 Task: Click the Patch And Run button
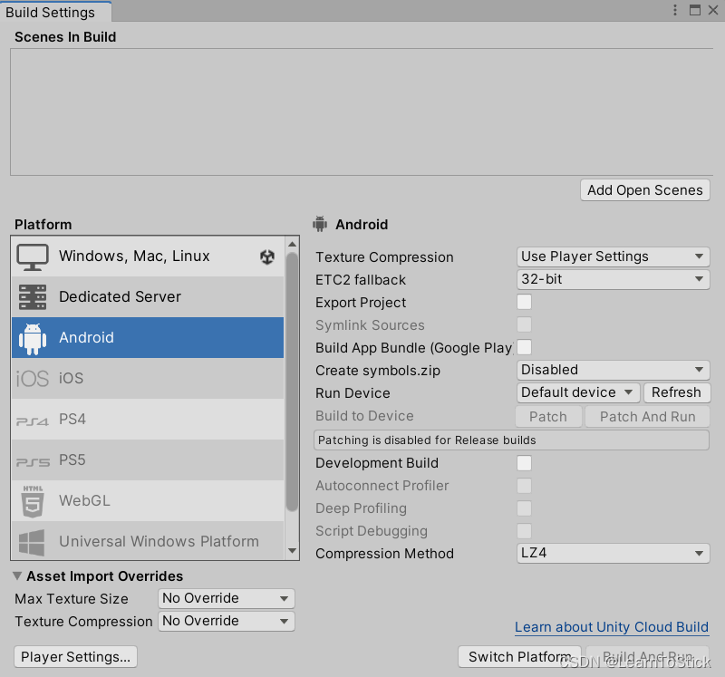pyautogui.click(x=647, y=417)
